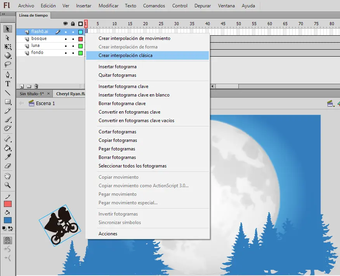The image size is (340, 276).
Task: Choose Insertar fotograma clave
Action: coord(147,86)
